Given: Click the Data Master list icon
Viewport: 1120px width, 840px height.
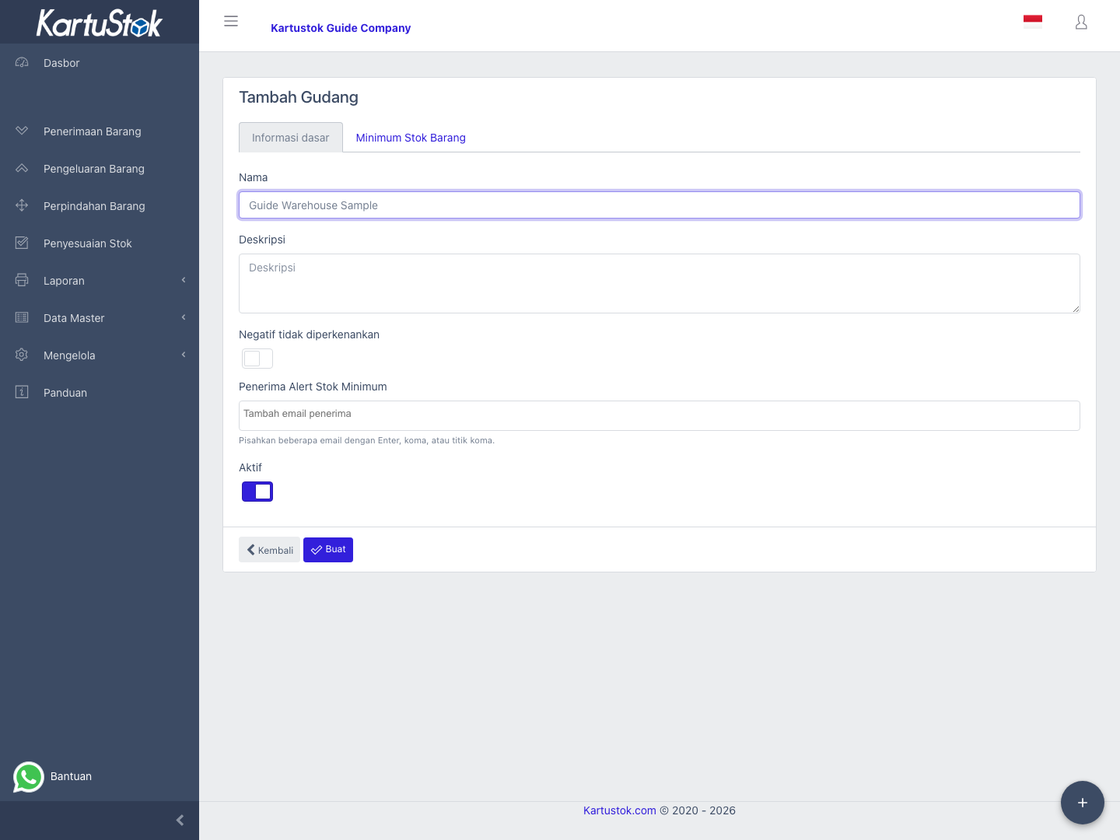Looking at the screenshot, I should point(22,317).
